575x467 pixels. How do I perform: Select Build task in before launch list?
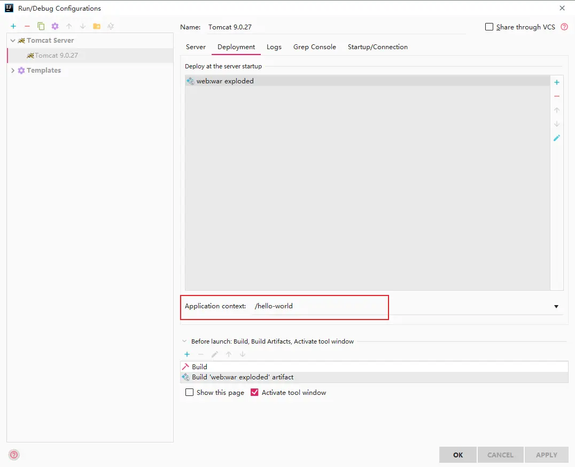375,367
